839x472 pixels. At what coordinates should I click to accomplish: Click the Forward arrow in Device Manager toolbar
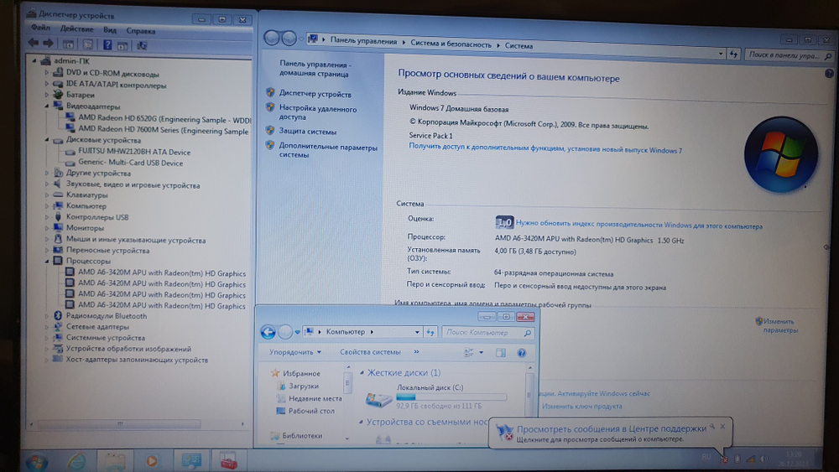click(48, 44)
